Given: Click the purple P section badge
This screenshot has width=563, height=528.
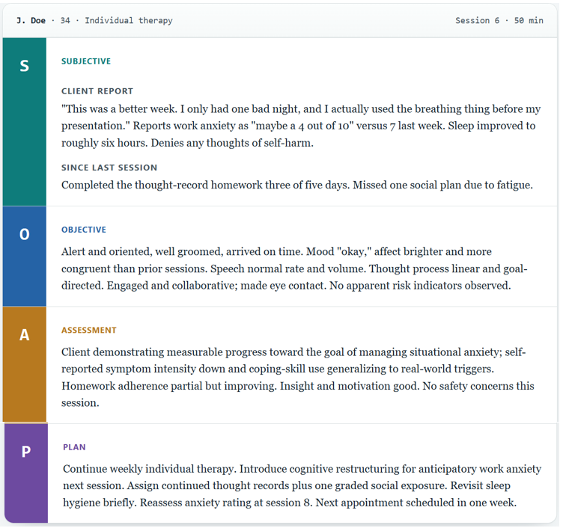Looking at the screenshot, I should [x=26, y=473].
